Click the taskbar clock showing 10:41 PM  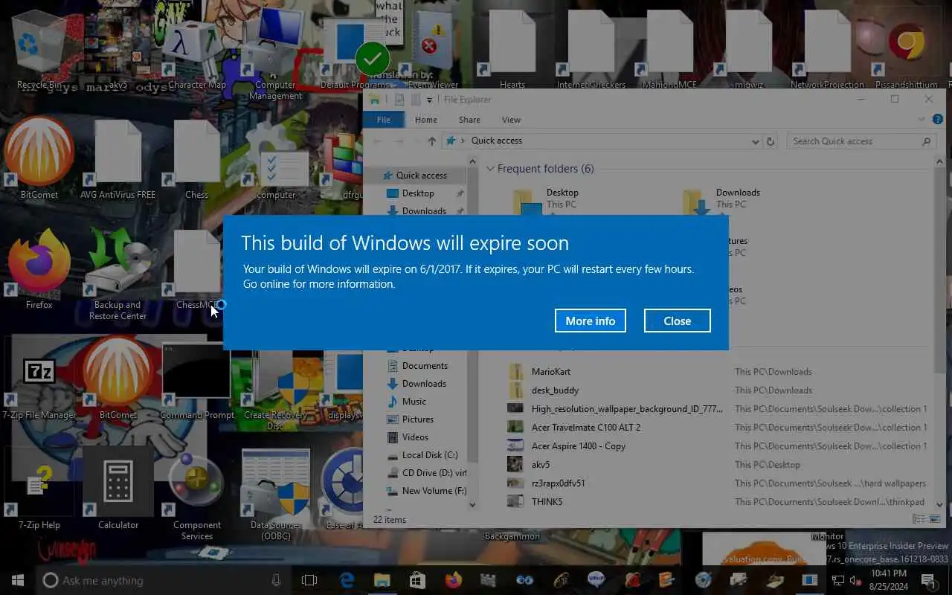pyautogui.click(x=889, y=580)
